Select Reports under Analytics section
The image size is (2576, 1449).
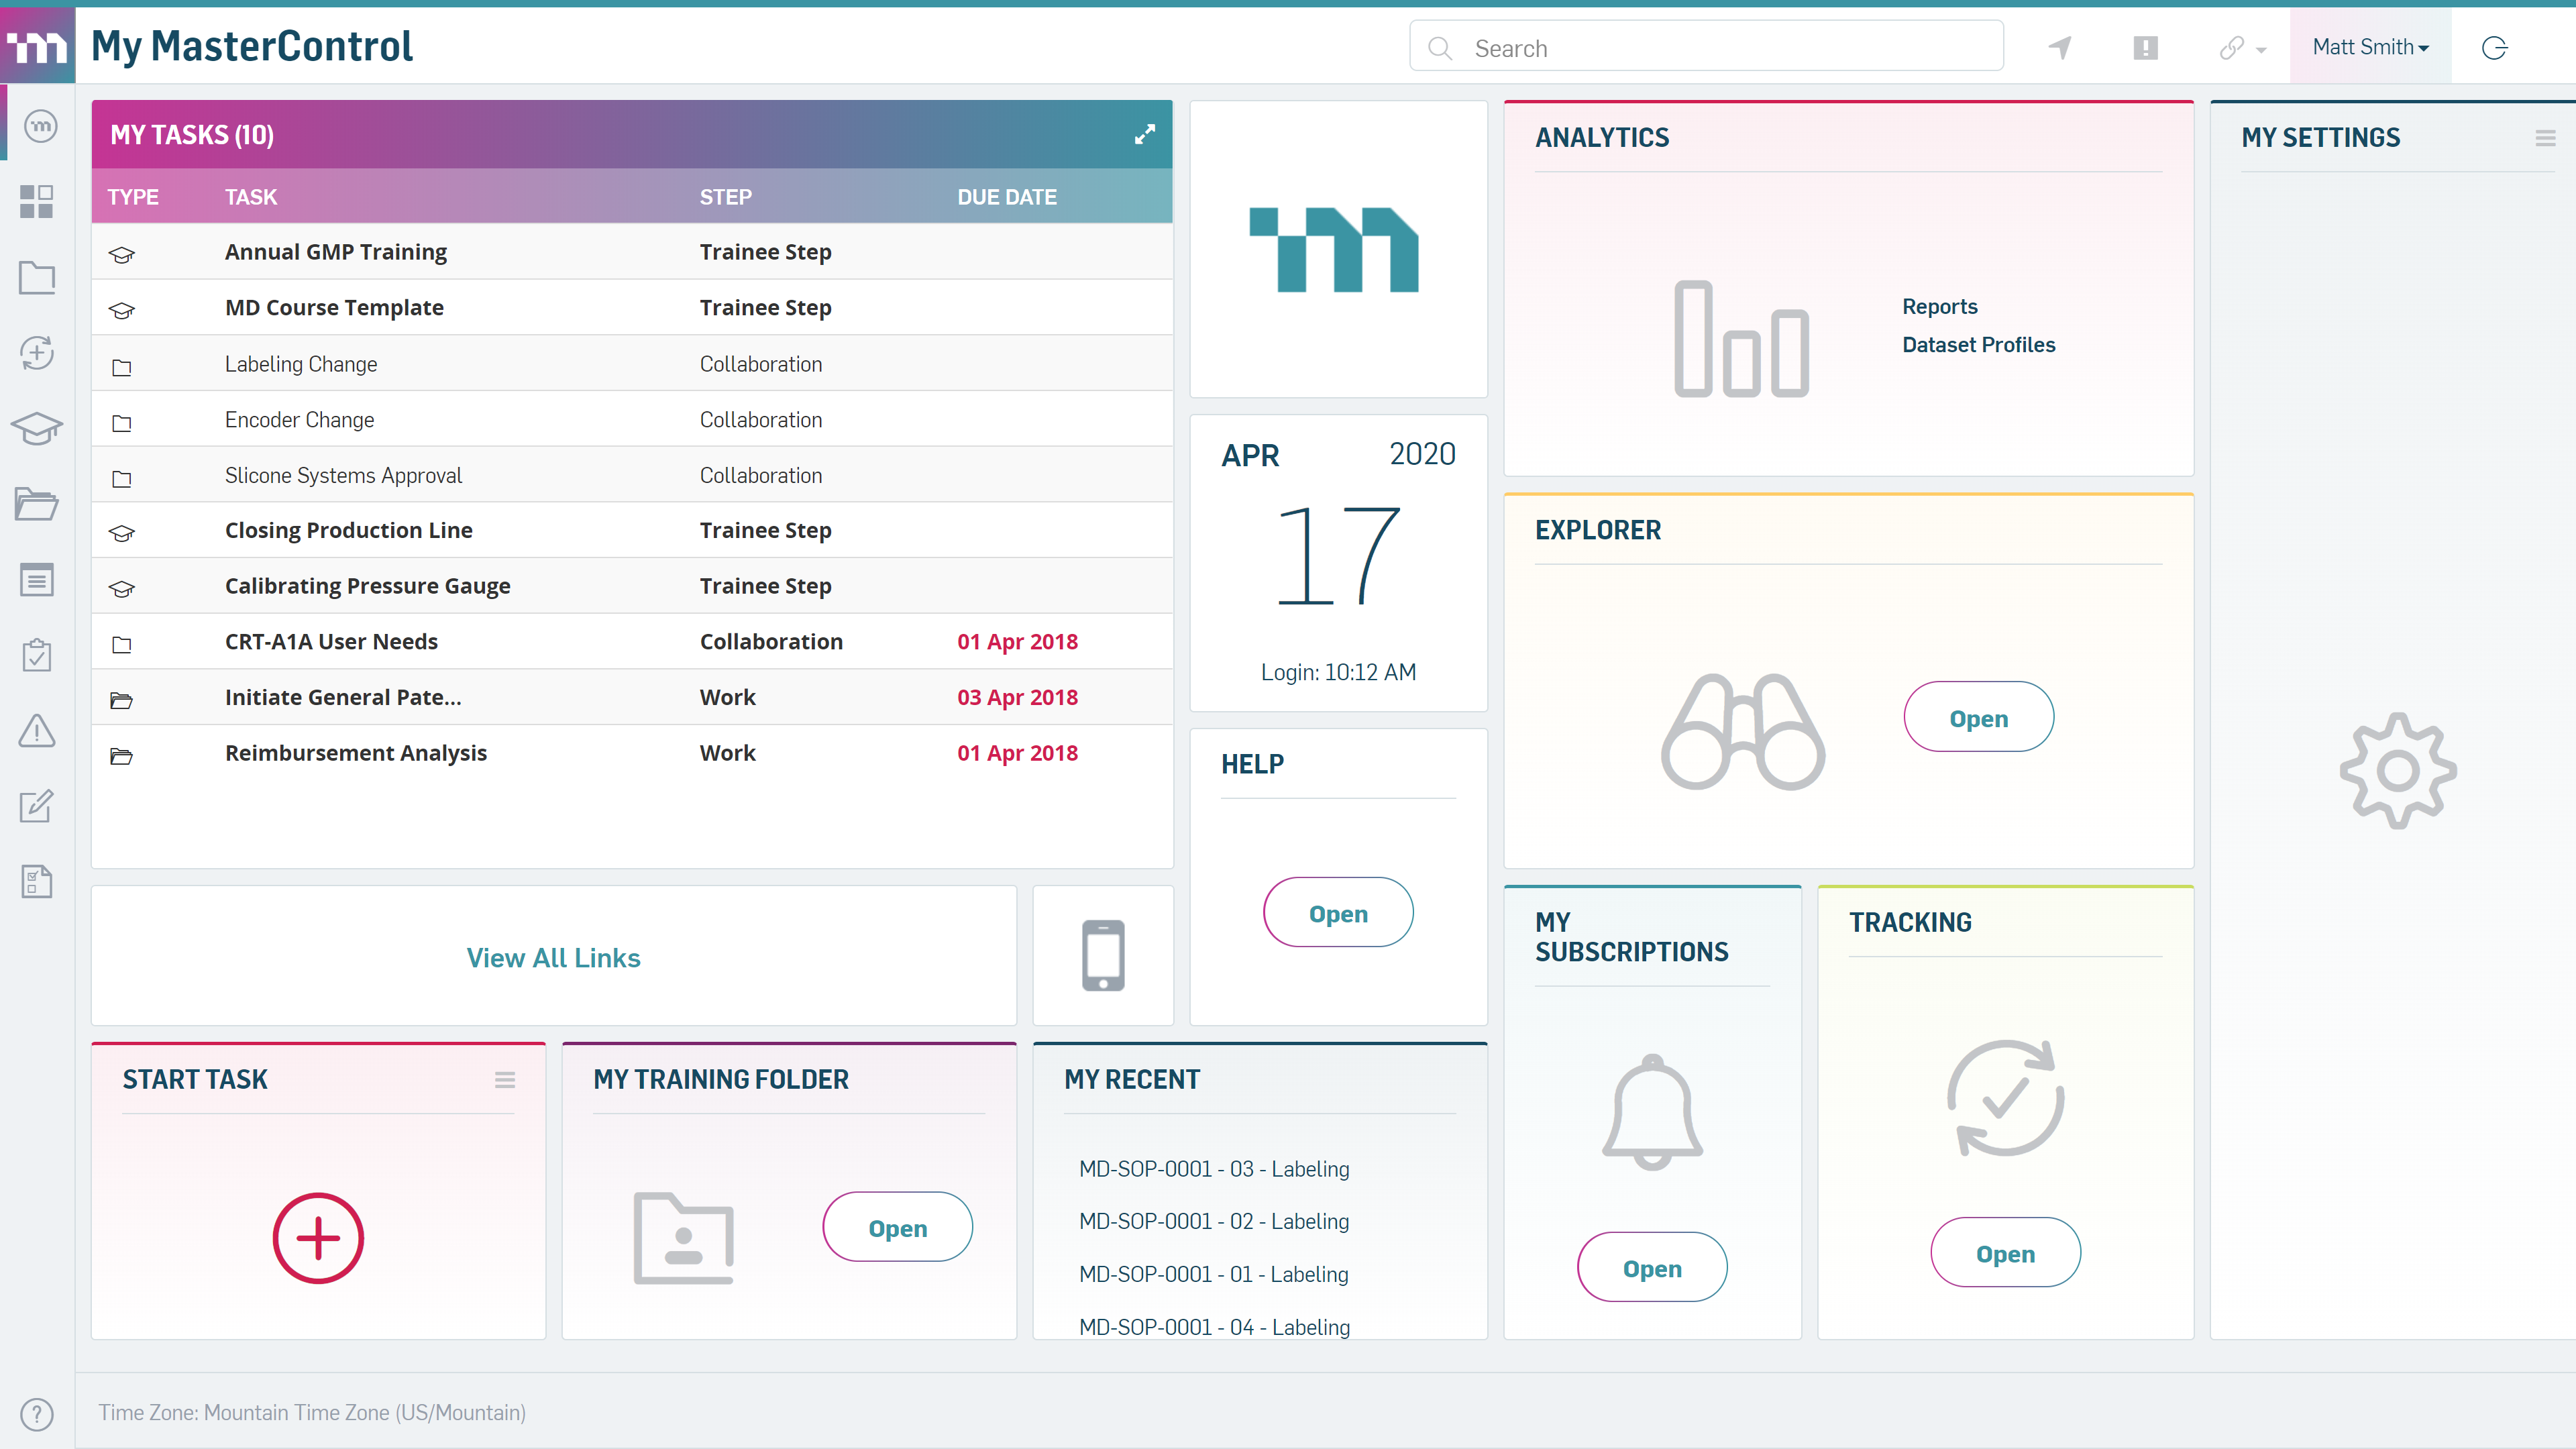[x=1939, y=306]
